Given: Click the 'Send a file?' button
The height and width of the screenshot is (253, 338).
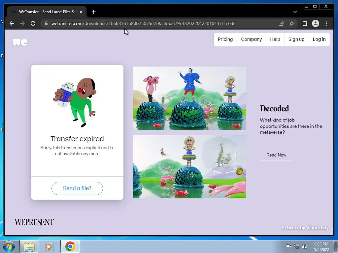Looking at the screenshot, I should (x=77, y=188).
